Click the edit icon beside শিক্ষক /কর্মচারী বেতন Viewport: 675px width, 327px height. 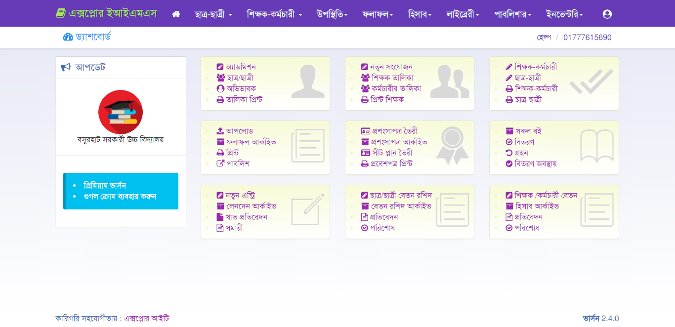click(x=509, y=196)
